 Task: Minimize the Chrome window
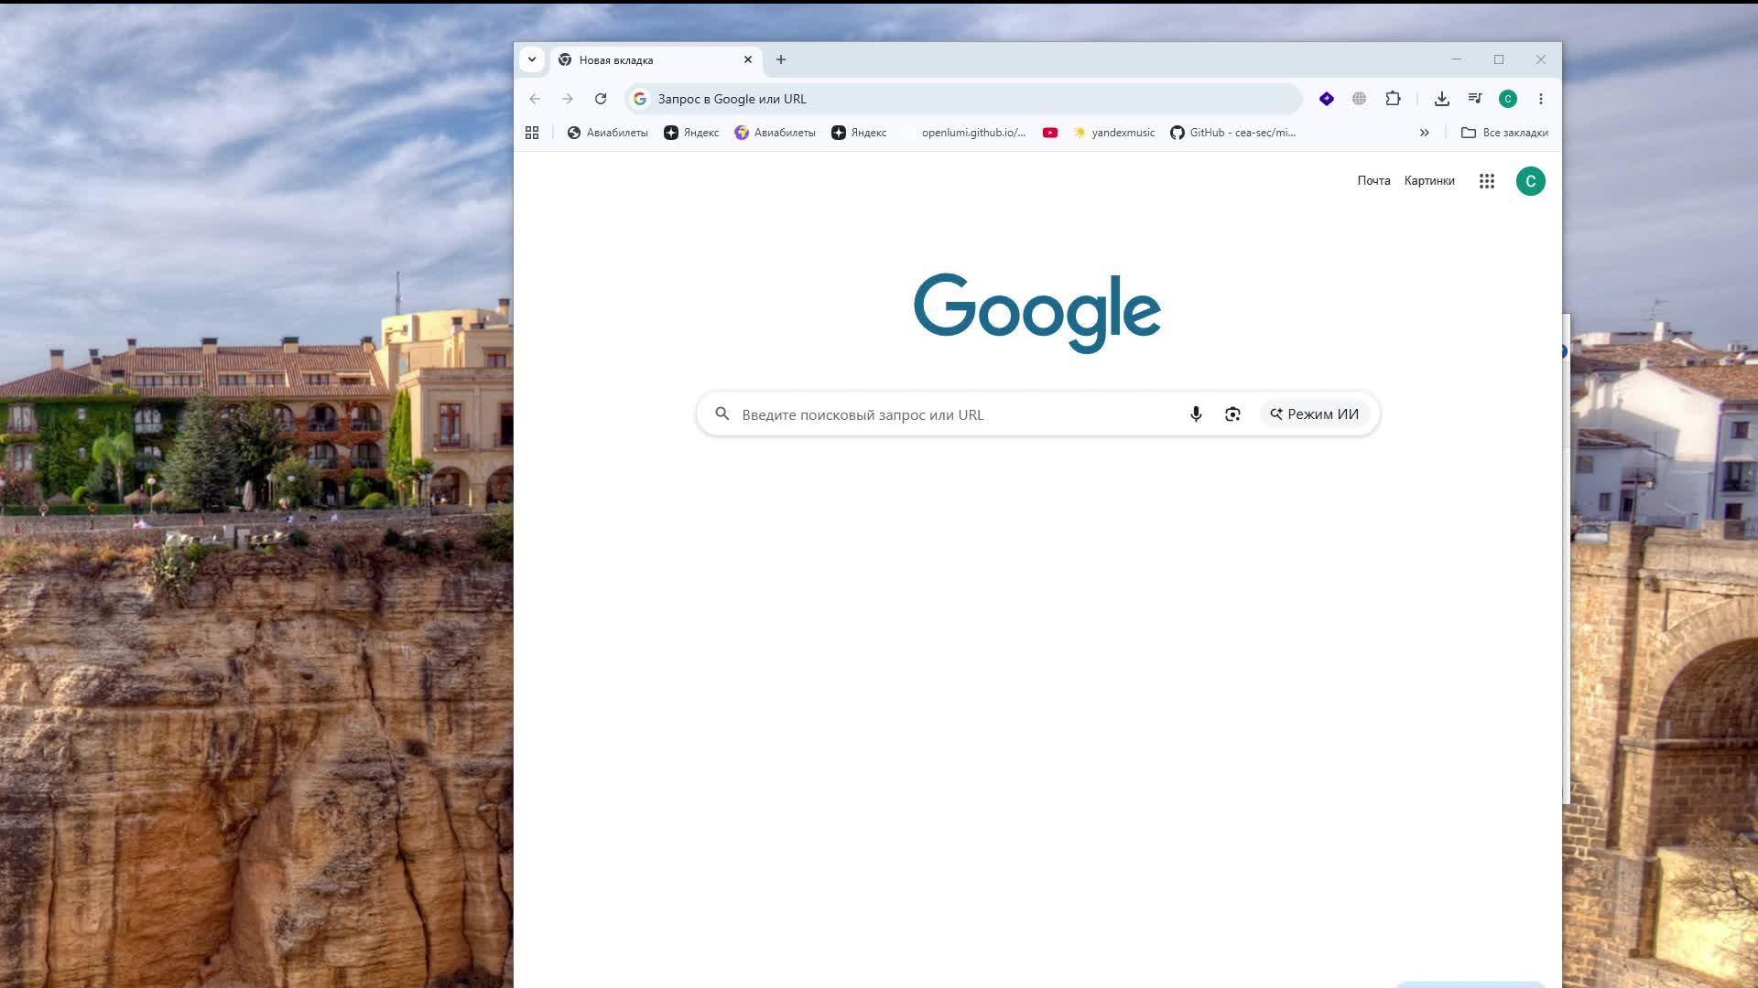tap(1457, 59)
